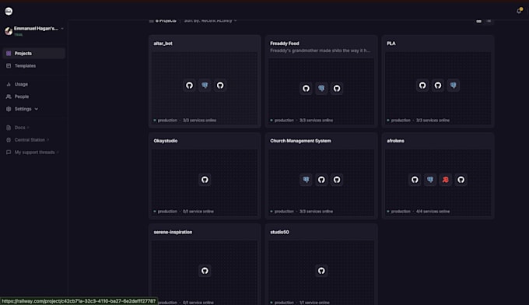
Task: Click '0/1 service online' on Okaystudio card
Action: (198, 211)
